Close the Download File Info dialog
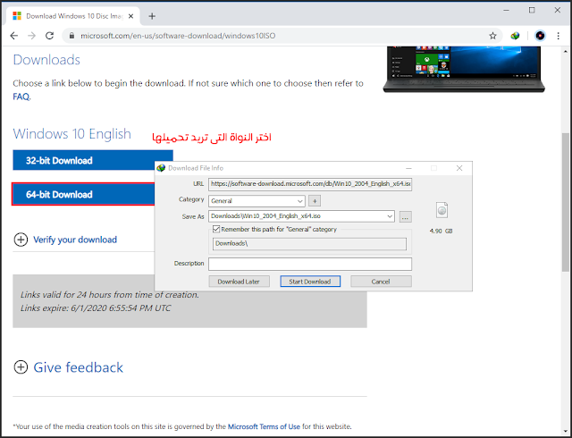Viewport: 572px width, 438px height. pyautogui.click(x=459, y=168)
